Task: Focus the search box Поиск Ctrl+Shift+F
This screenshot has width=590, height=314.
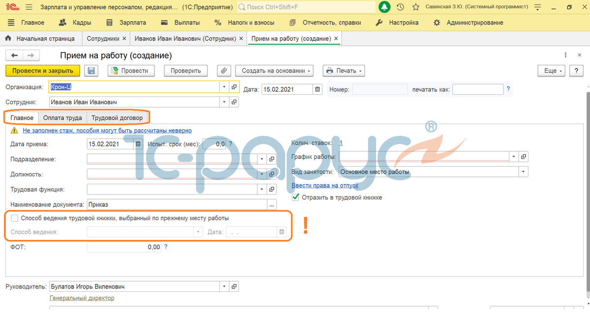Action: (306, 7)
